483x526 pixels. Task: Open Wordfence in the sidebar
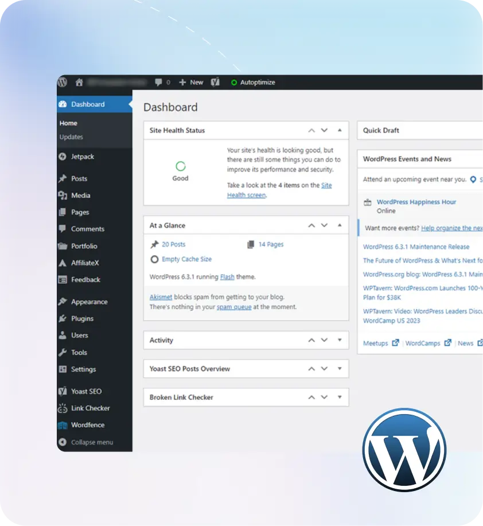point(87,425)
